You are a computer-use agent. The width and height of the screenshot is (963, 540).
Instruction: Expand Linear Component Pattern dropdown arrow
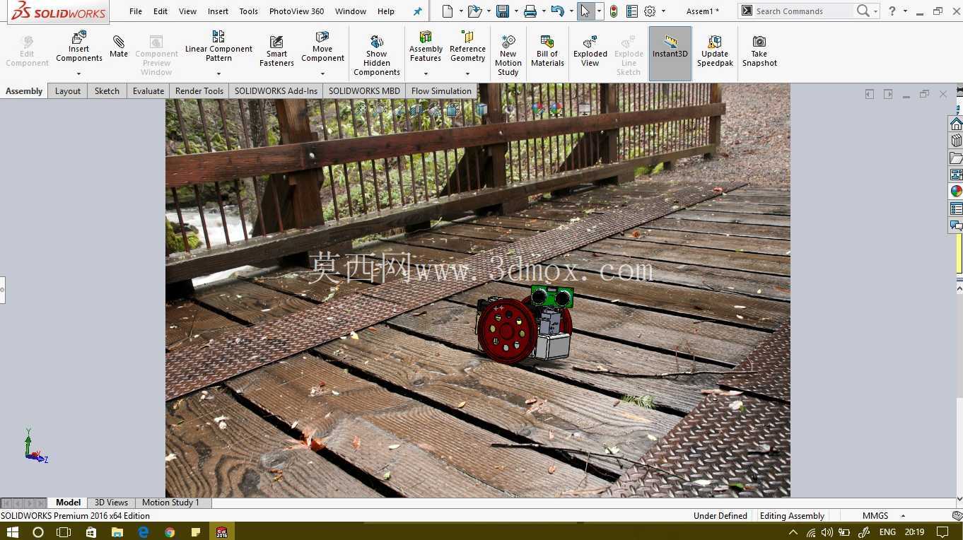[218, 74]
